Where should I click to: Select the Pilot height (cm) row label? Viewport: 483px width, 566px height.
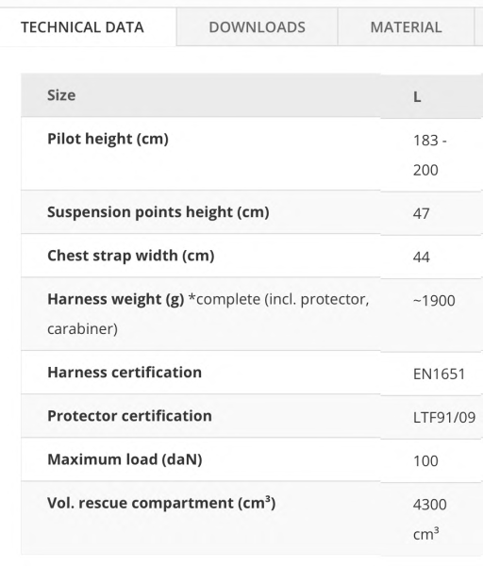click(108, 139)
